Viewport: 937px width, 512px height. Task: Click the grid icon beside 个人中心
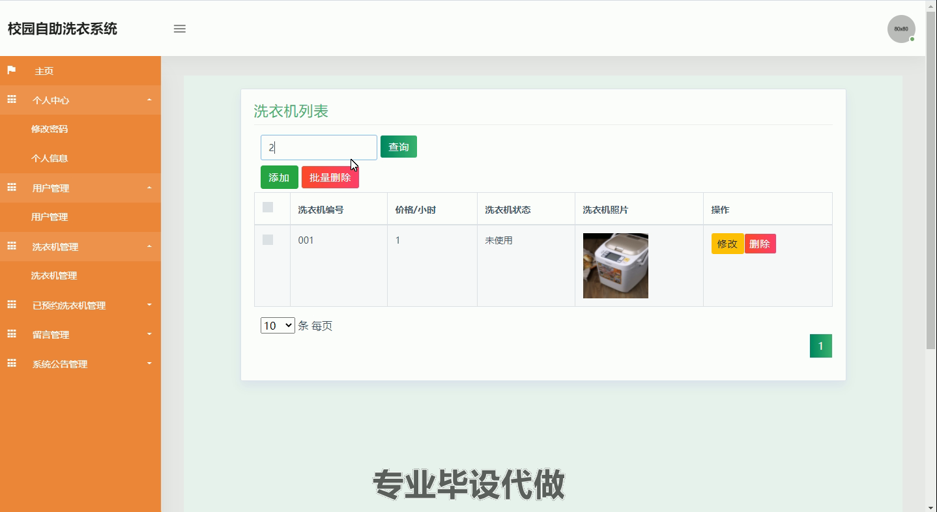coord(11,100)
